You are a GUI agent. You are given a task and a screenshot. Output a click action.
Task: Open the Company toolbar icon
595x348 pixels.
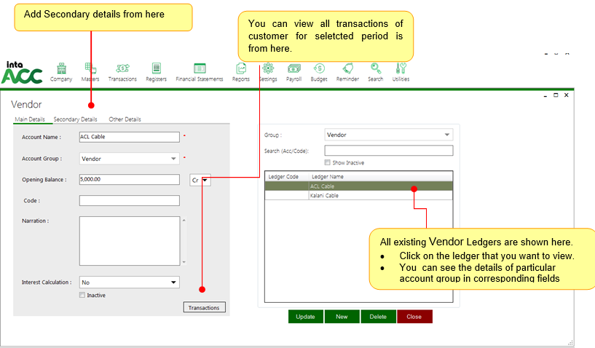click(x=61, y=70)
